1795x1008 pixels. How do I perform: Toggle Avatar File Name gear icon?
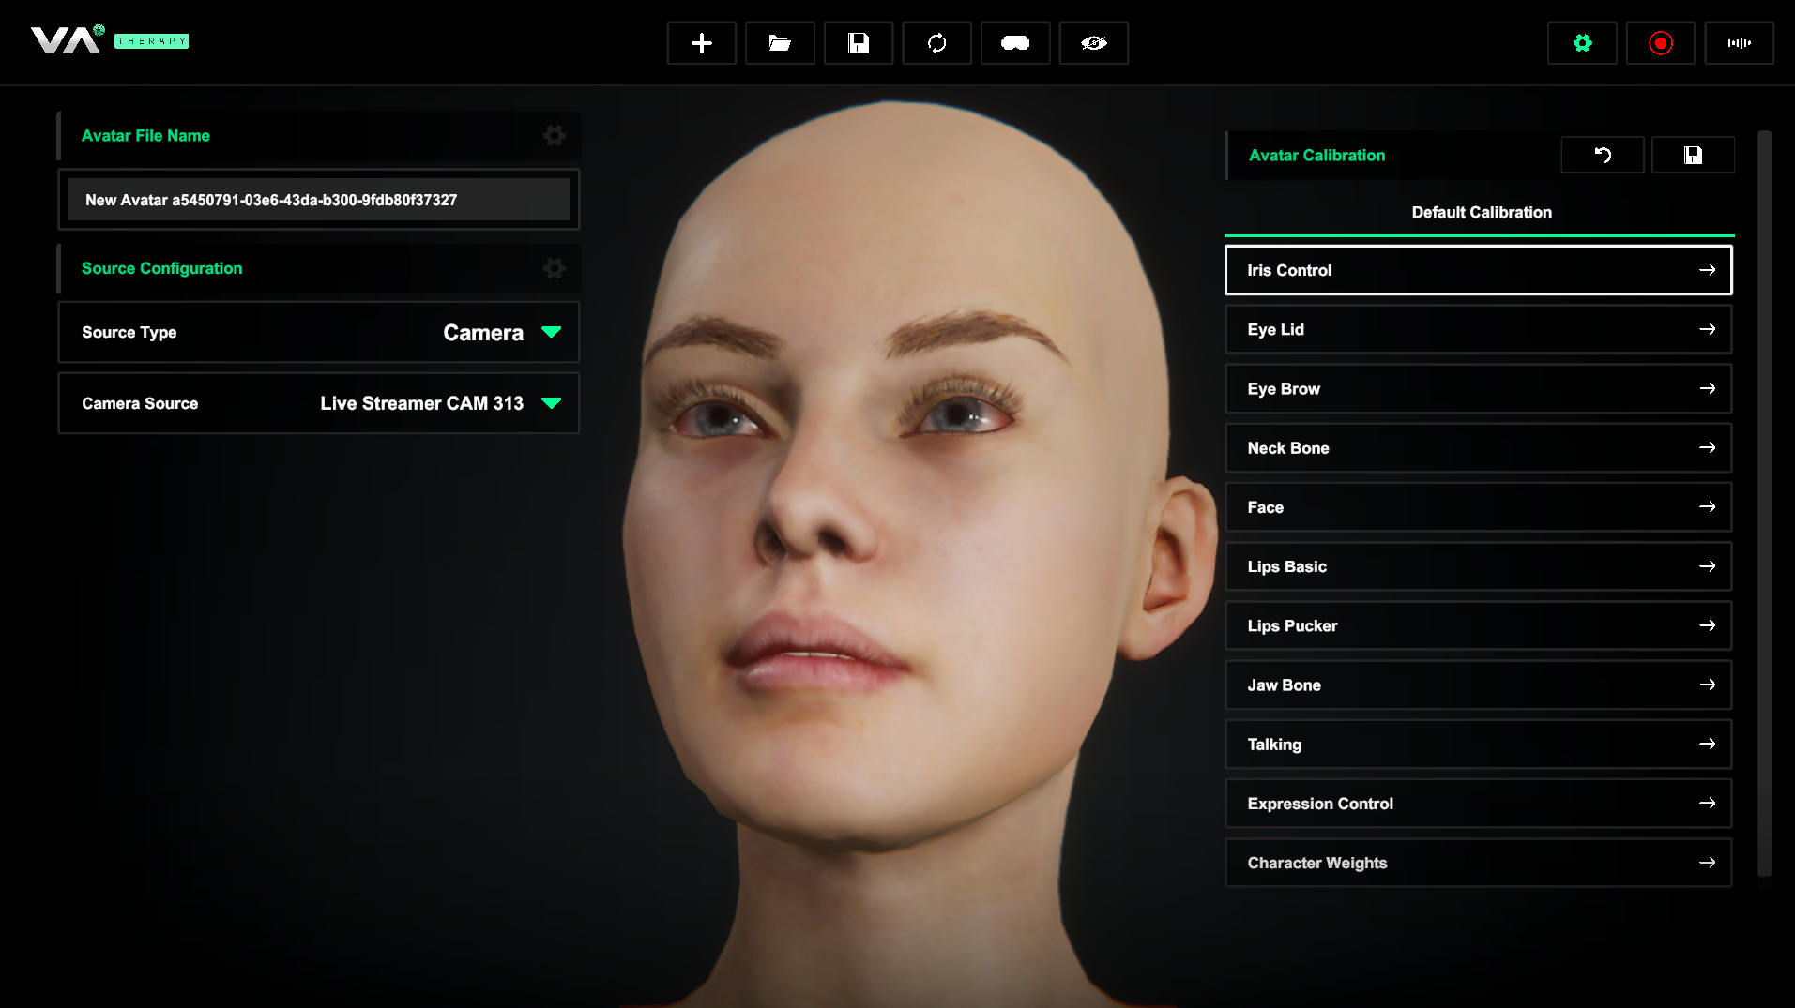(x=554, y=136)
